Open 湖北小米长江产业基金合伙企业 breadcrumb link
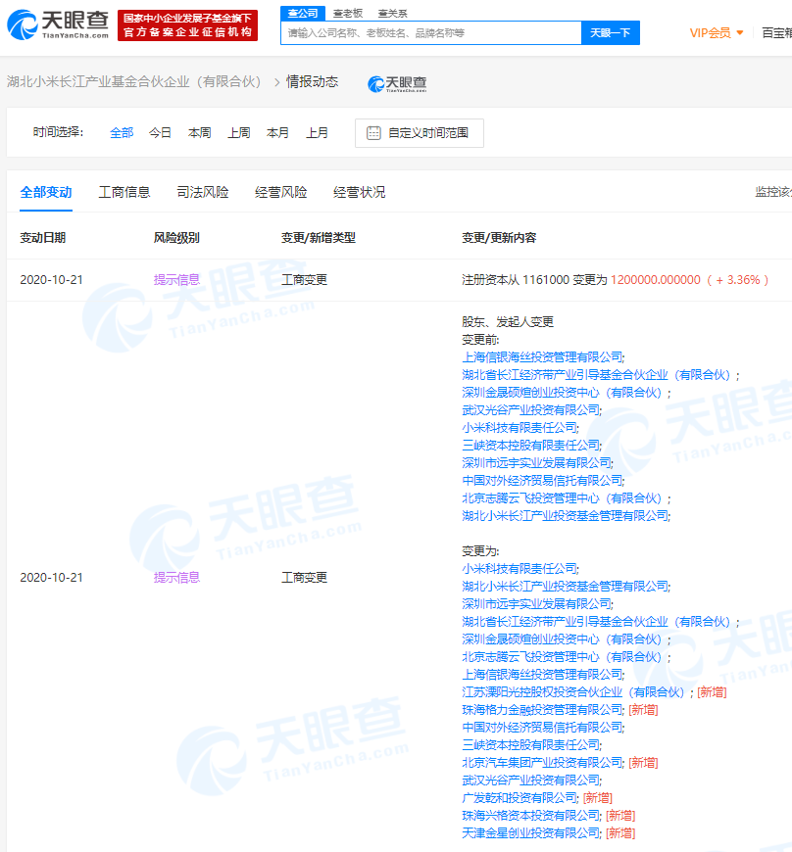The width and height of the screenshot is (792, 852). 134,81
